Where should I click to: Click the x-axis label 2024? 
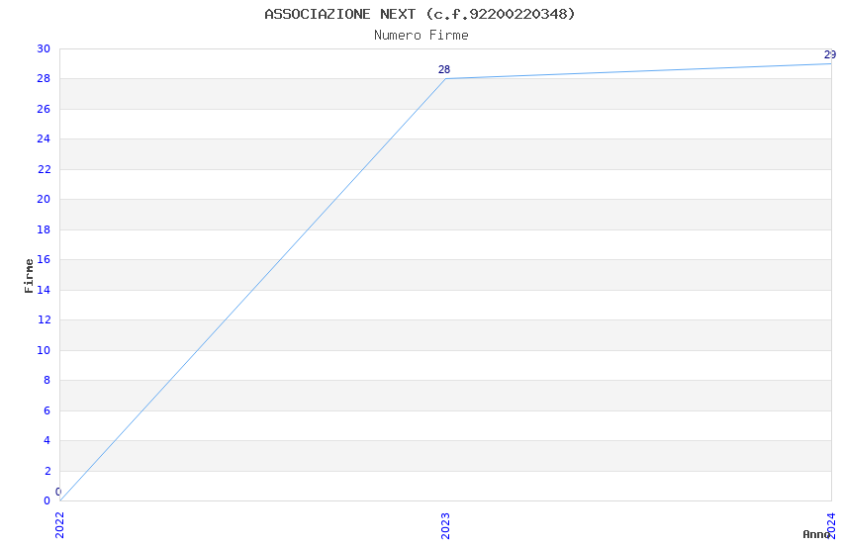click(x=831, y=525)
